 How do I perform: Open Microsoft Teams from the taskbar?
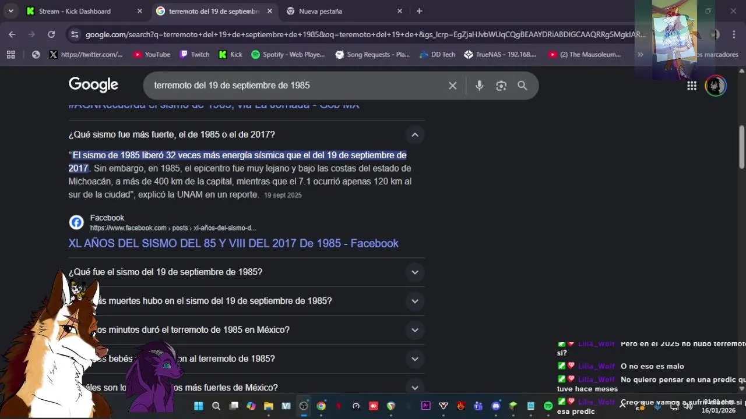tap(478, 406)
